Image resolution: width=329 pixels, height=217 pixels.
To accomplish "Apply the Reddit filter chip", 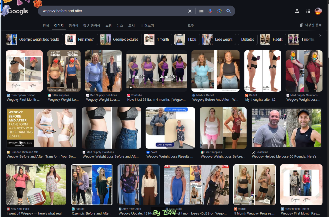I will coord(273,40).
